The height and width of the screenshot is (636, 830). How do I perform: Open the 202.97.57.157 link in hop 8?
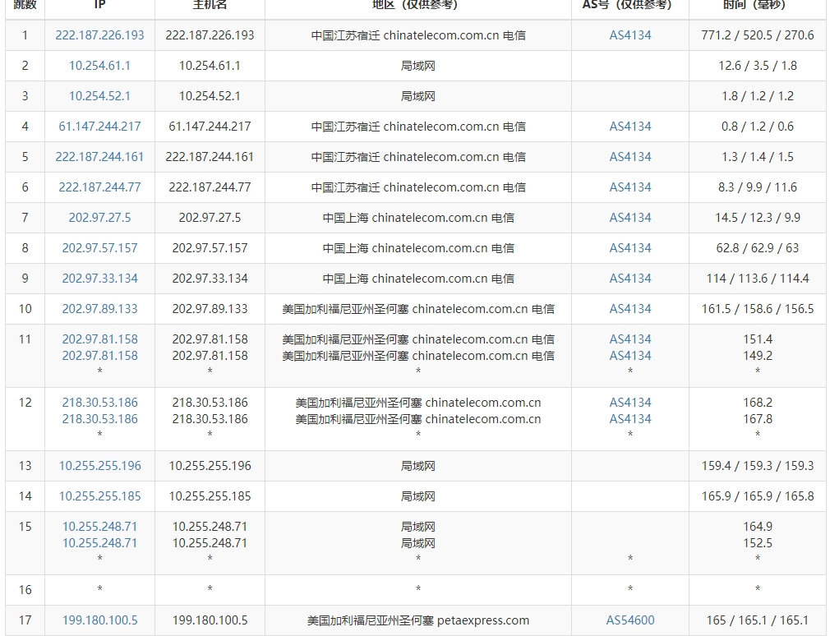(x=99, y=248)
